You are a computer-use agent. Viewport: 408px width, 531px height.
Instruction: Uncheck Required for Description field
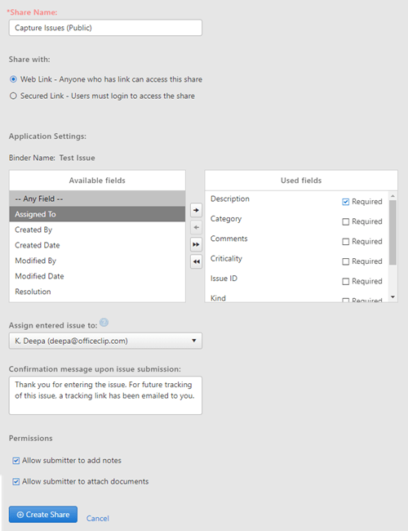coord(345,202)
